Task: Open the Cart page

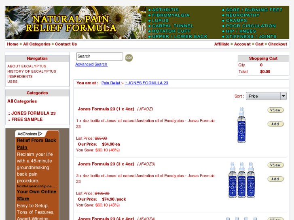Action: pyautogui.click(x=259, y=44)
